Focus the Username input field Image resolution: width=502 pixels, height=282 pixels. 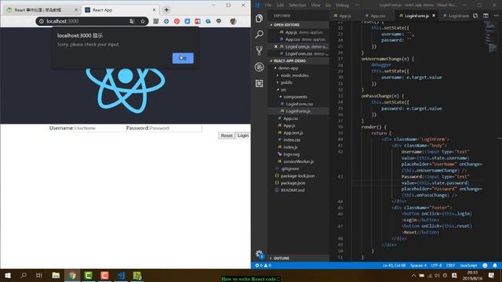click(100, 128)
